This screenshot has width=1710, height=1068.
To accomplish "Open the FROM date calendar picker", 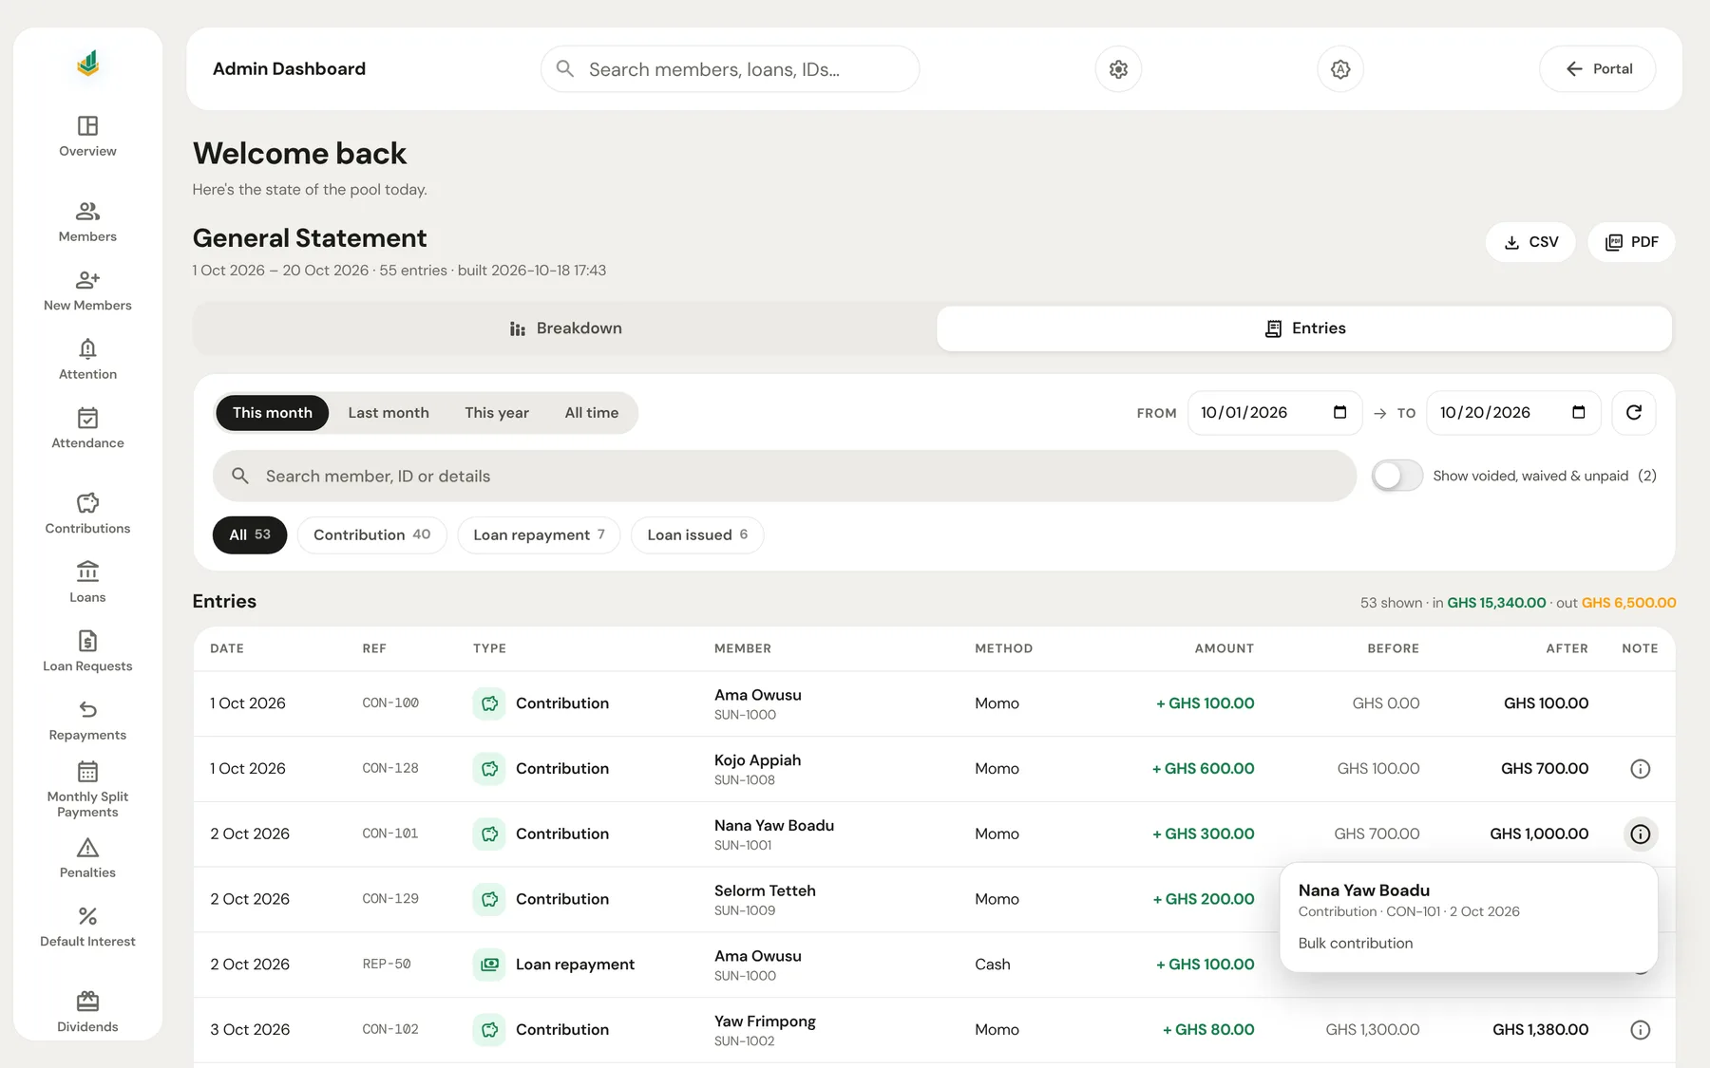I will click(1339, 412).
